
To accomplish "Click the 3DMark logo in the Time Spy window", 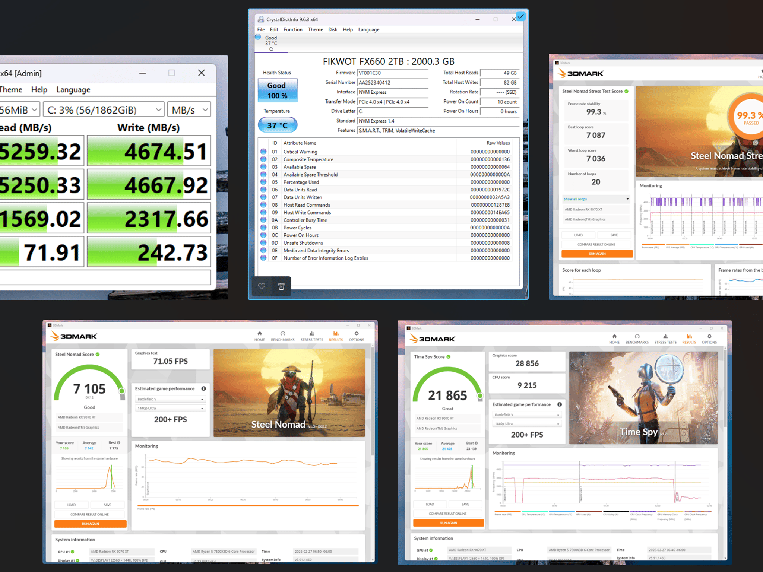I will [432, 339].
